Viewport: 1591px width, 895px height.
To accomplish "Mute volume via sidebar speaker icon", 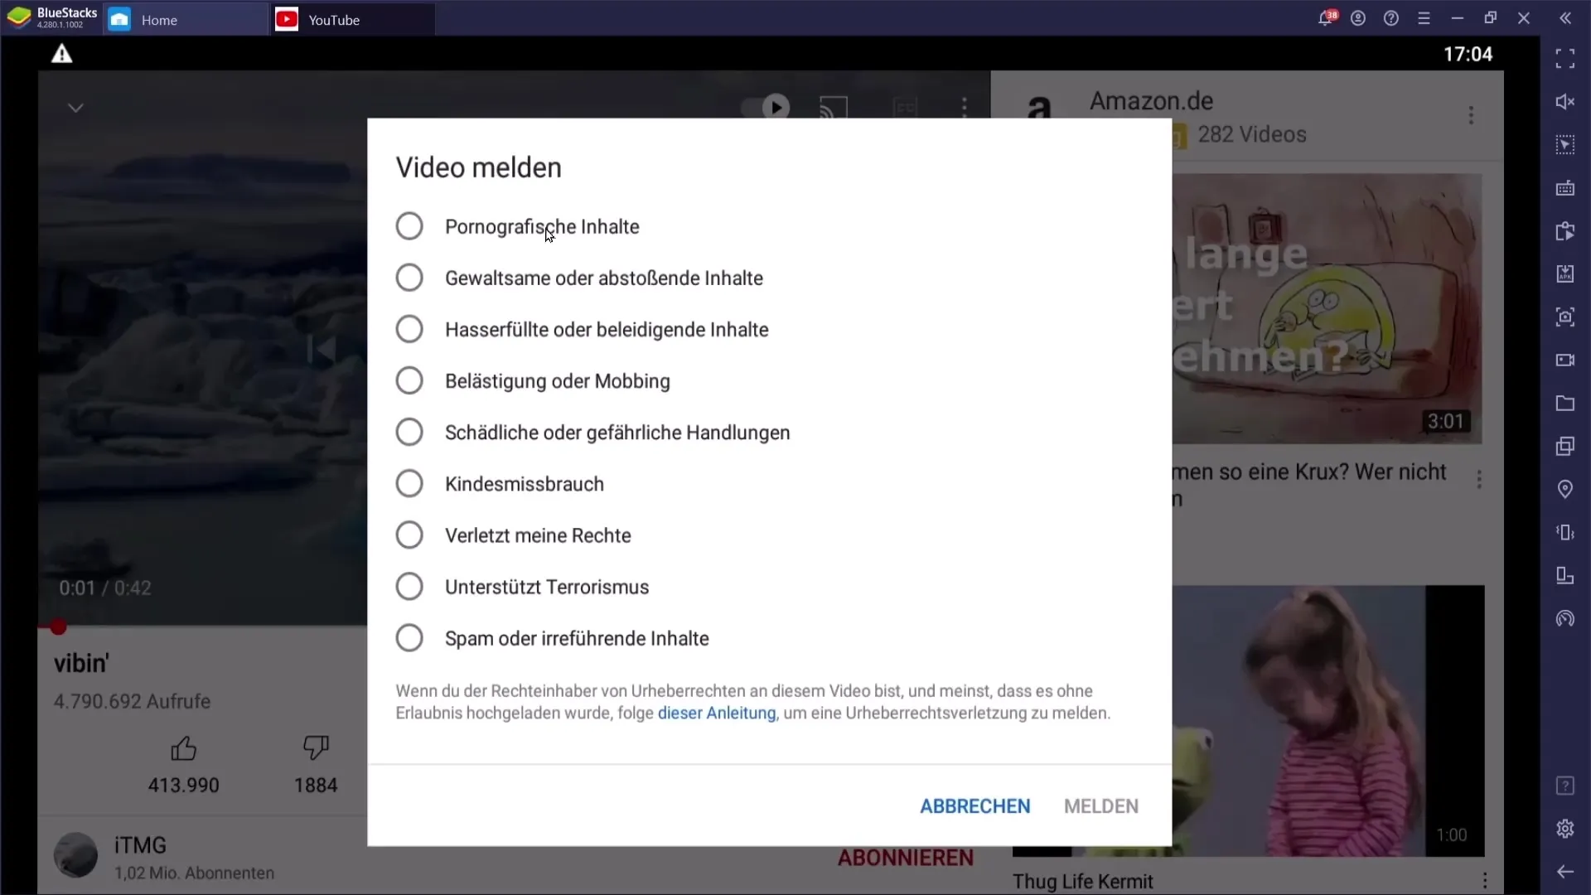I will (1565, 101).
